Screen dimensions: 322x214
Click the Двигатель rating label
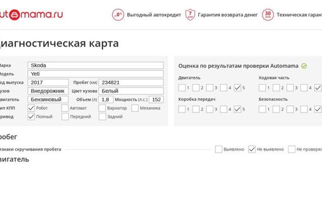pos(189,78)
